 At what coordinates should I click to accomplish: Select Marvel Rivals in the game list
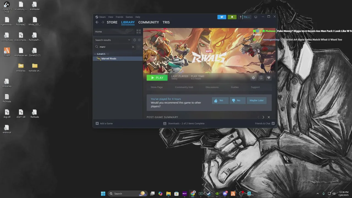point(118,59)
